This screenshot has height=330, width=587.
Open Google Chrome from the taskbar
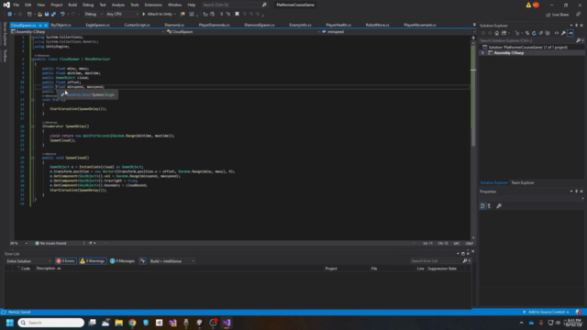132,323
